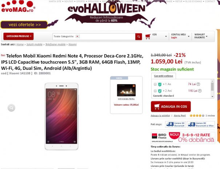Expand the Toate Categoriile dropdown

pyautogui.click(x=77, y=37)
